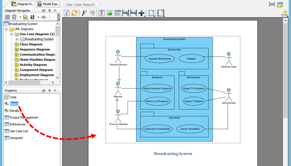
Task: Select Broadcasting System diagram in tree
Action: pos(39,39)
